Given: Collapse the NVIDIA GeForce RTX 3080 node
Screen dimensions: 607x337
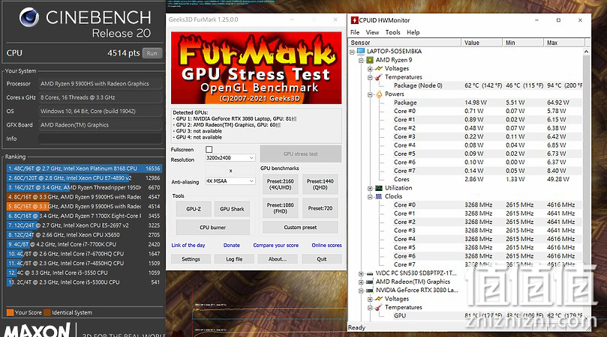Looking at the screenshot, I should click(x=361, y=291).
